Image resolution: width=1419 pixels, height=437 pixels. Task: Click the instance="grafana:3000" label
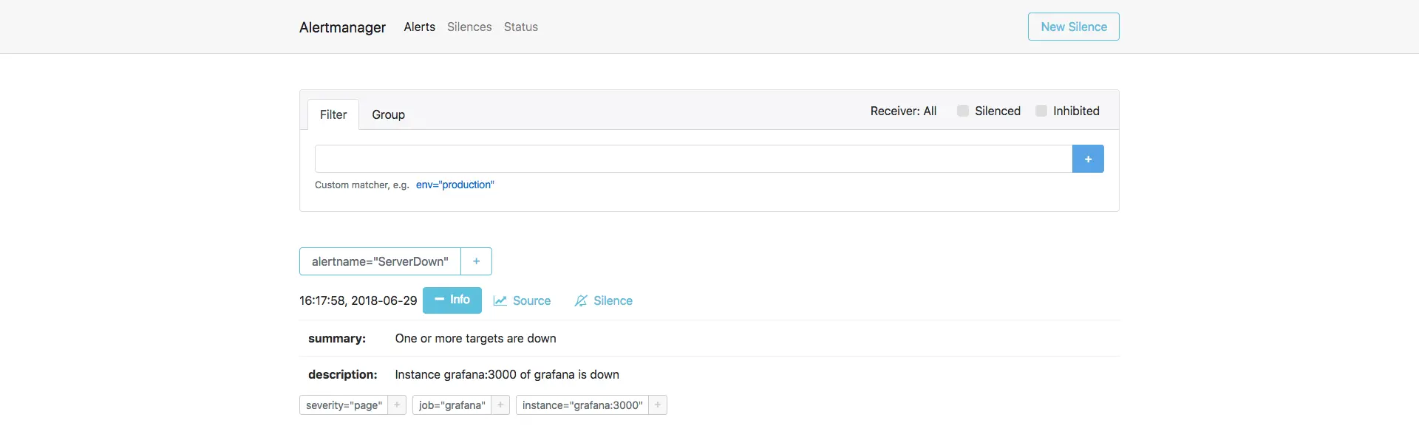tap(582, 405)
